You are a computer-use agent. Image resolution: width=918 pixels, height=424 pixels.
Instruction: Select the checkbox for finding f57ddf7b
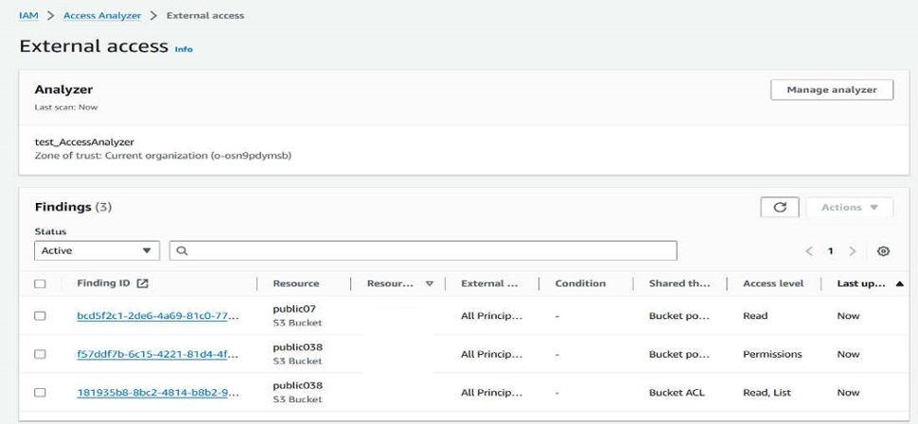(x=40, y=354)
